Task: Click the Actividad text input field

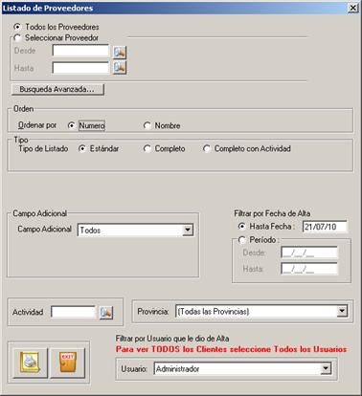Action: [74, 312]
